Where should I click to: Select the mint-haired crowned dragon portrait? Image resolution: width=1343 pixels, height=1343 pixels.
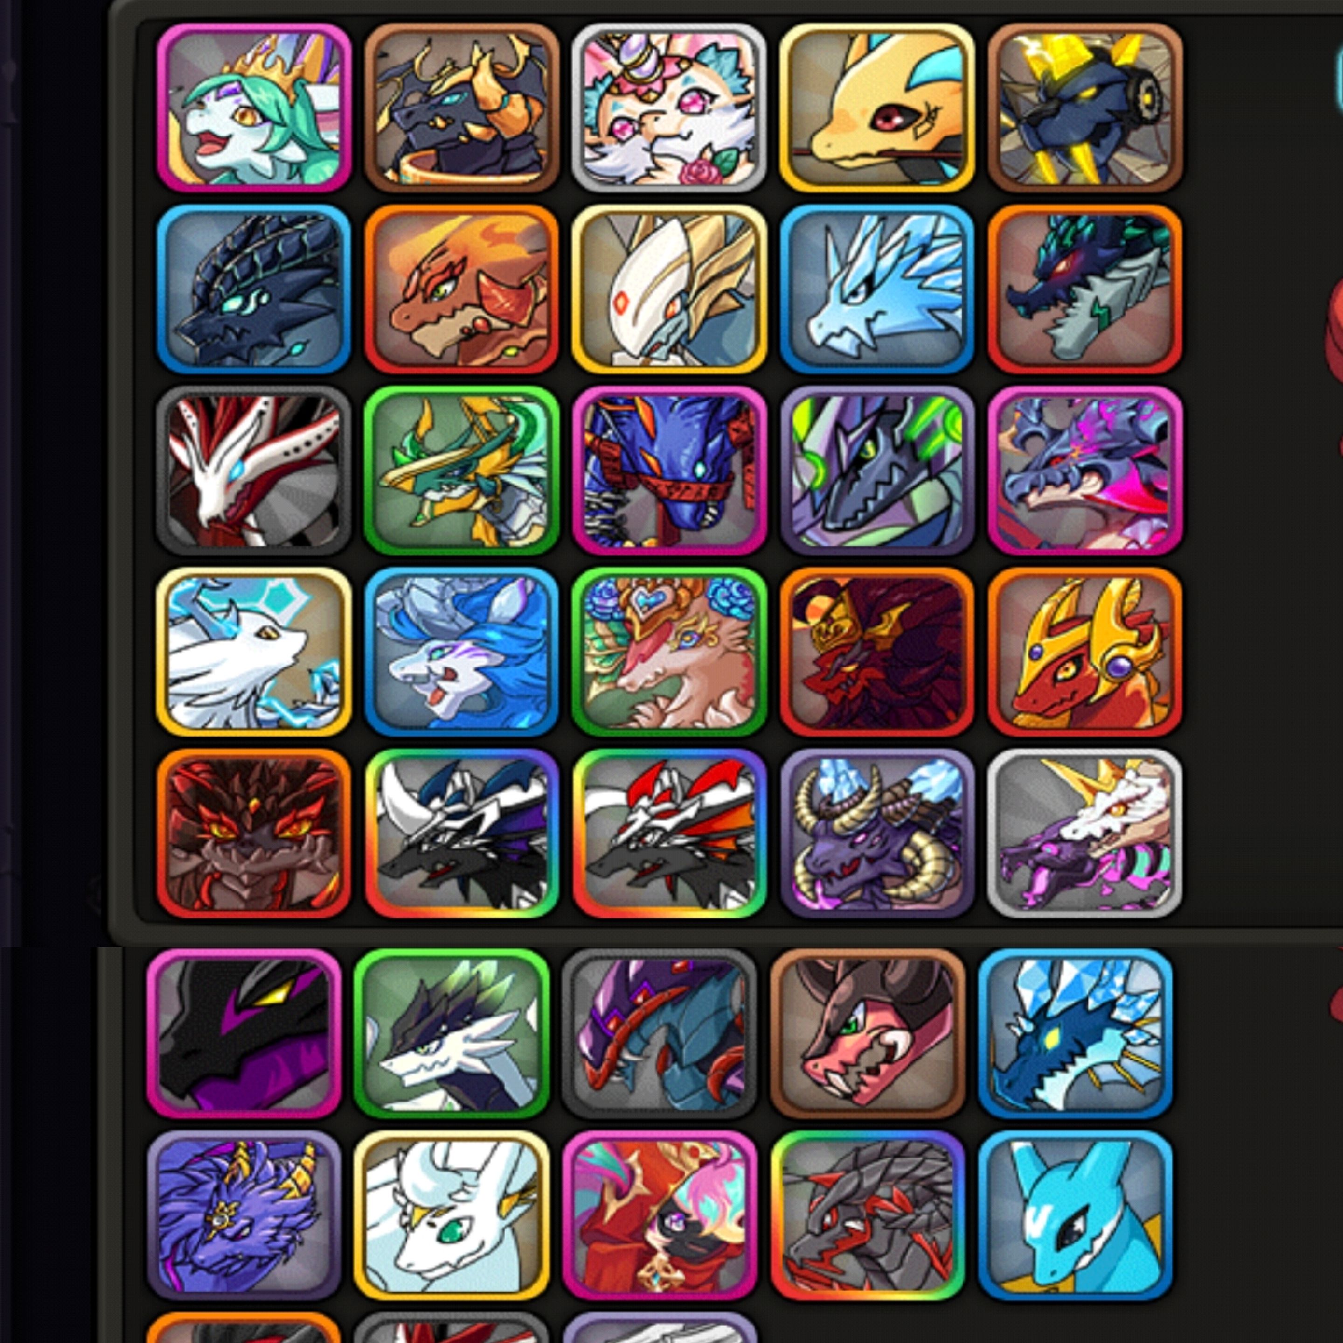254,108
